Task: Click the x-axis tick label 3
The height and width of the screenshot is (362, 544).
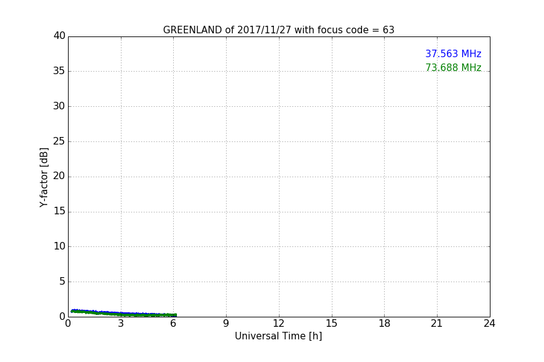Action: tap(121, 324)
